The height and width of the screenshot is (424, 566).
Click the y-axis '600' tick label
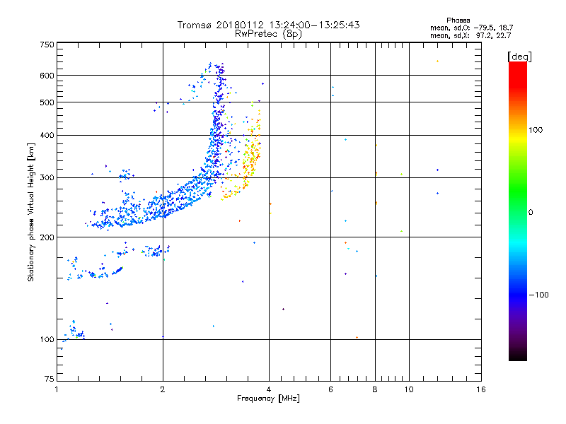[x=47, y=76]
